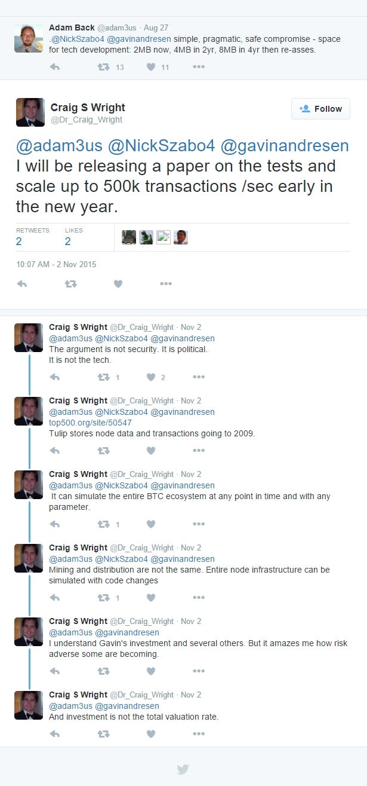Viewport: 367px width, 786px height.
Task: View the 2 retweets count on main tweet
Action: (19, 241)
